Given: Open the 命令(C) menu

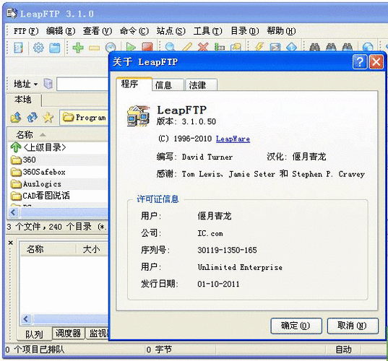Looking at the screenshot, I should click(134, 31).
